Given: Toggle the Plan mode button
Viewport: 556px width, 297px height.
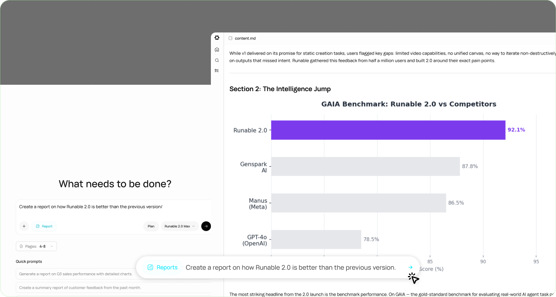Looking at the screenshot, I should click(151, 226).
